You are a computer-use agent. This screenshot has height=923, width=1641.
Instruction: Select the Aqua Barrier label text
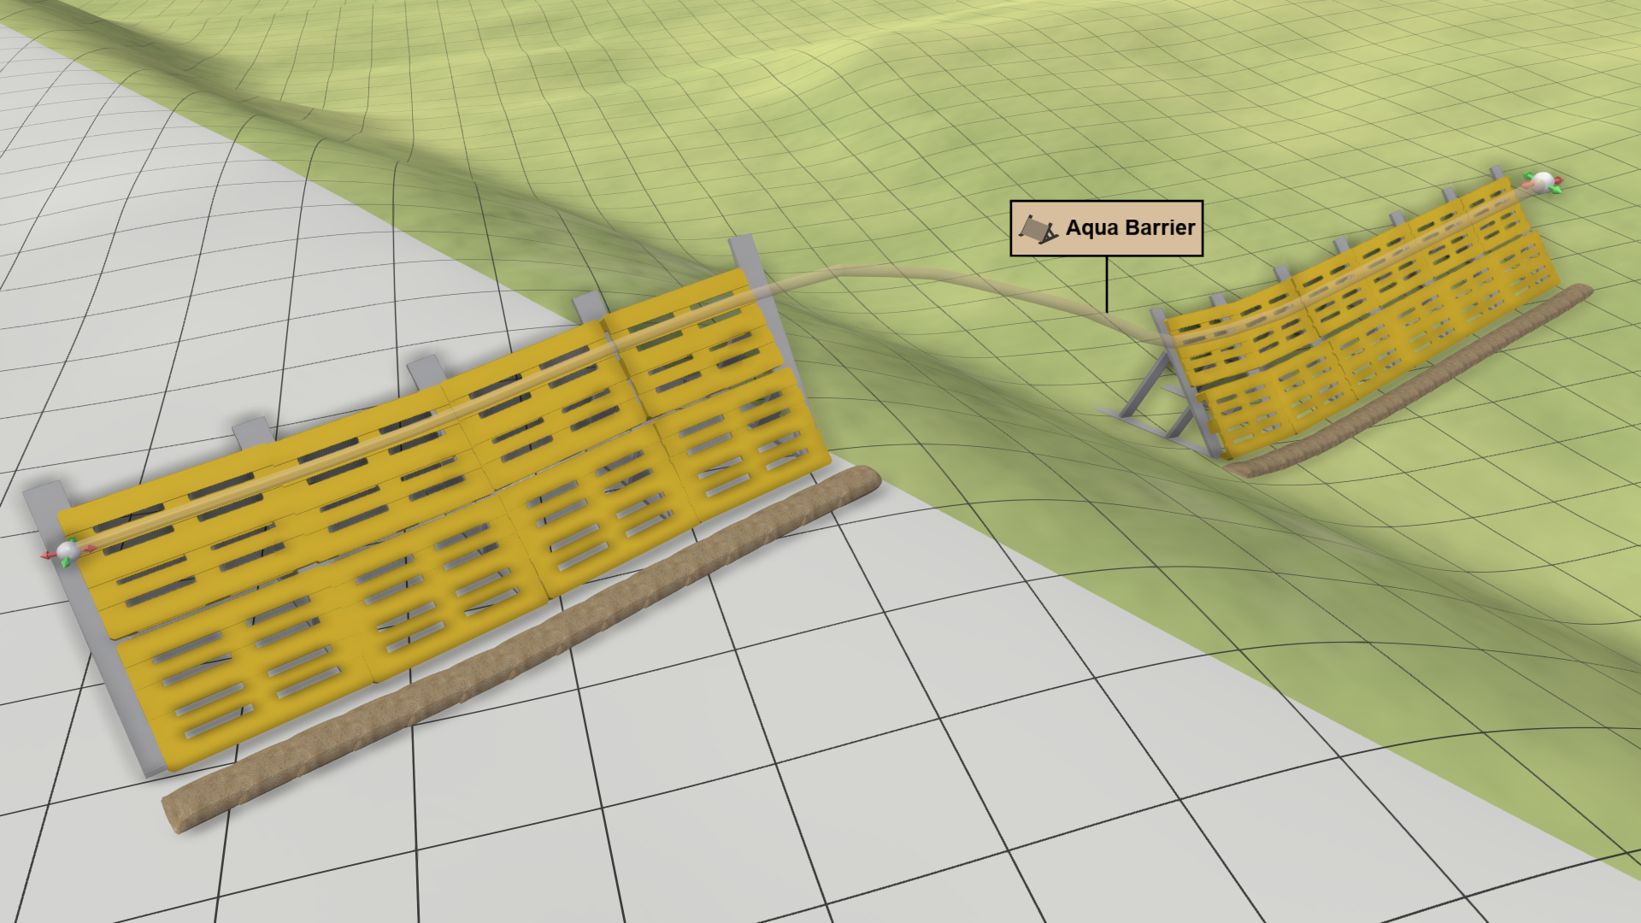click(x=1130, y=227)
